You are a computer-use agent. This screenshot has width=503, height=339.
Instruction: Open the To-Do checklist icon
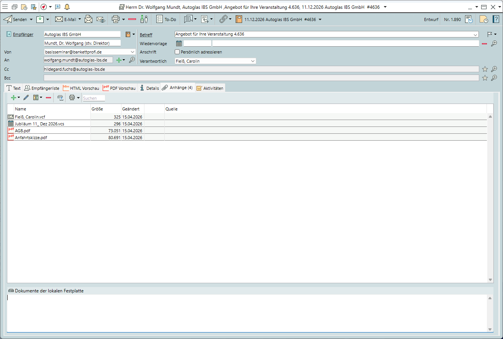(x=159, y=19)
